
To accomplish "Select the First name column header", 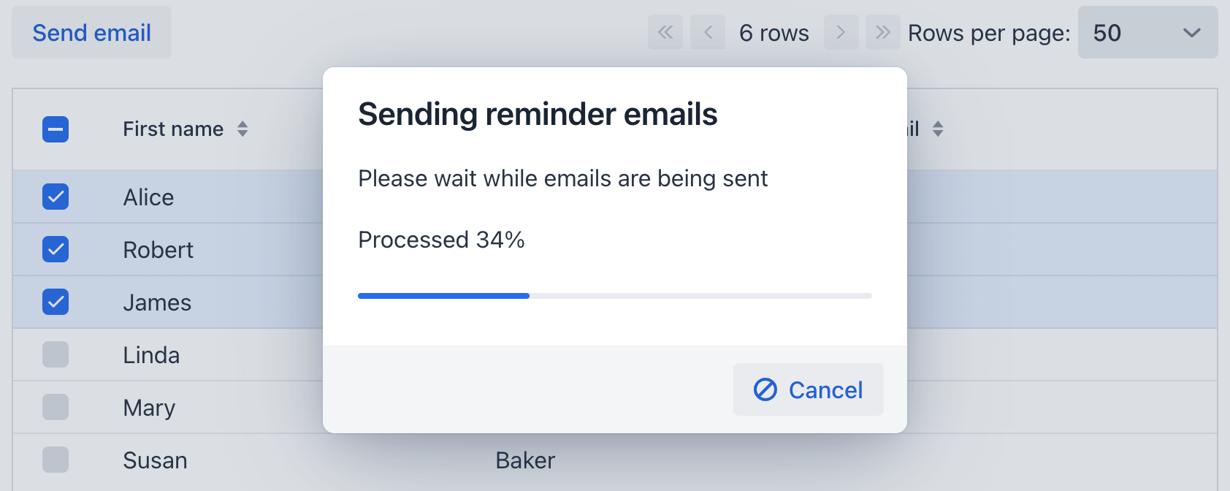I will [173, 129].
